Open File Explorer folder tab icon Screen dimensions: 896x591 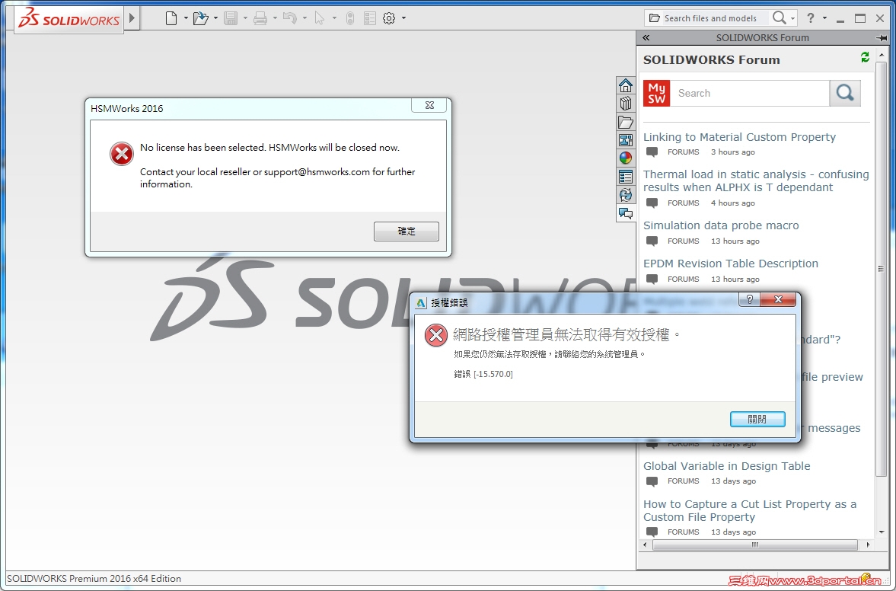[x=626, y=122]
